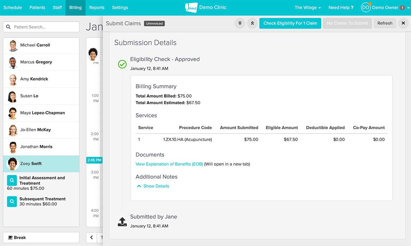
Task: Click the collapse all double-chevron up icon
Action: 252,23
